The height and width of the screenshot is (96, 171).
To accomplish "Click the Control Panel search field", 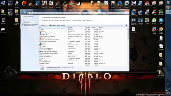I will pos(118,13).
